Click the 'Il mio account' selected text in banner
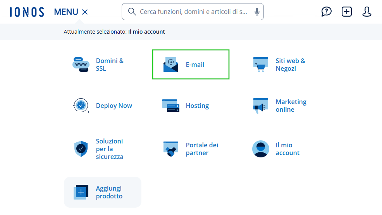This screenshot has width=382, height=215. (x=146, y=32)
